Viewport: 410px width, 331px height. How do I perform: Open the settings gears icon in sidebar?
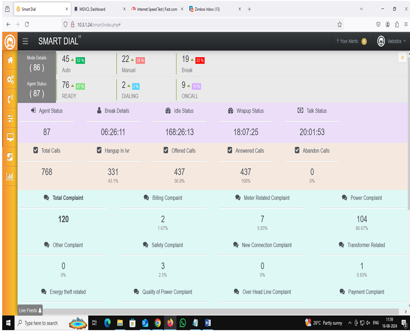coord(10,79)
